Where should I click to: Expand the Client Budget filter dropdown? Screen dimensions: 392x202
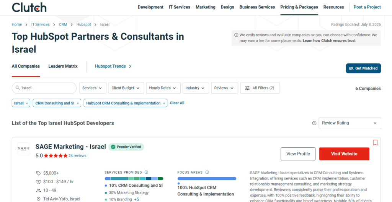click(126, 88)
